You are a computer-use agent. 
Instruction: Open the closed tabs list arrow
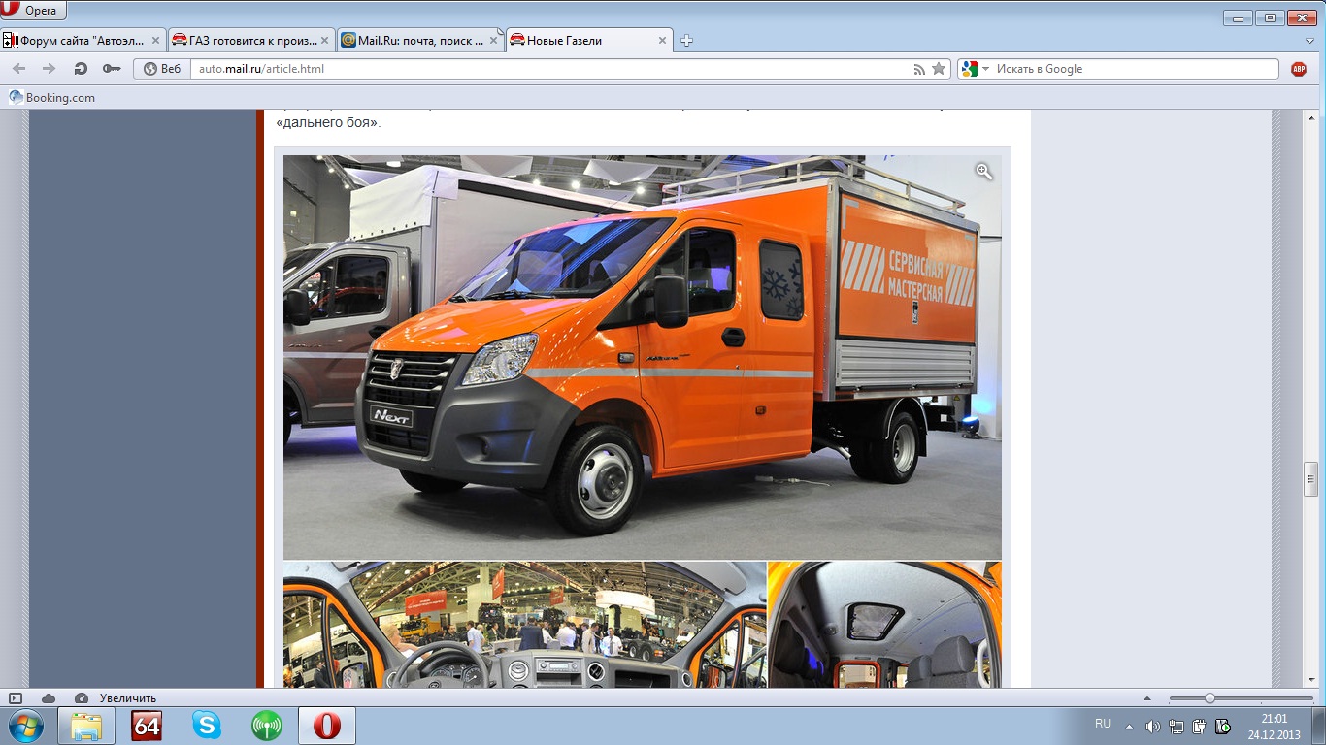pyautogui.click(x=1310, y=42)
